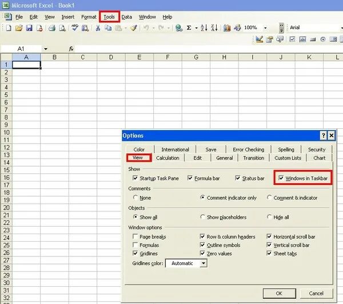Launch the Chart Wizard icon

227,27
